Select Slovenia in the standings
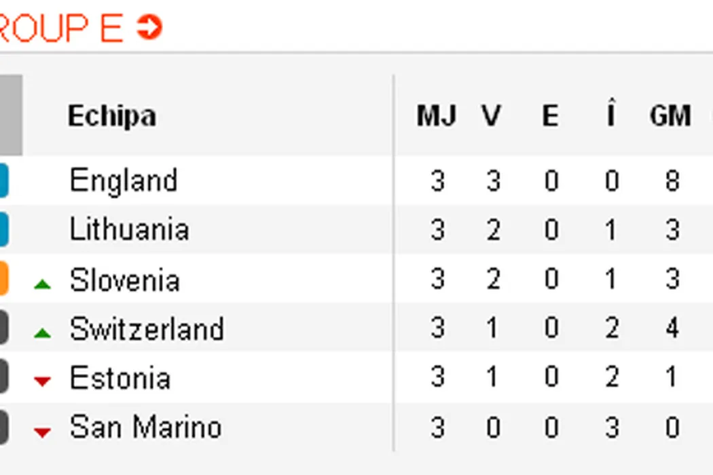Viewport: 713px width, 475px height. [125, 280]
